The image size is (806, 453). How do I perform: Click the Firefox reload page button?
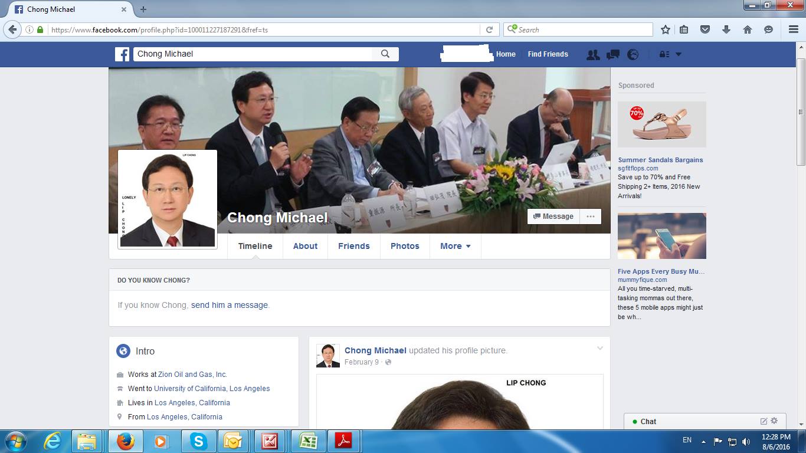pos(489,29)
